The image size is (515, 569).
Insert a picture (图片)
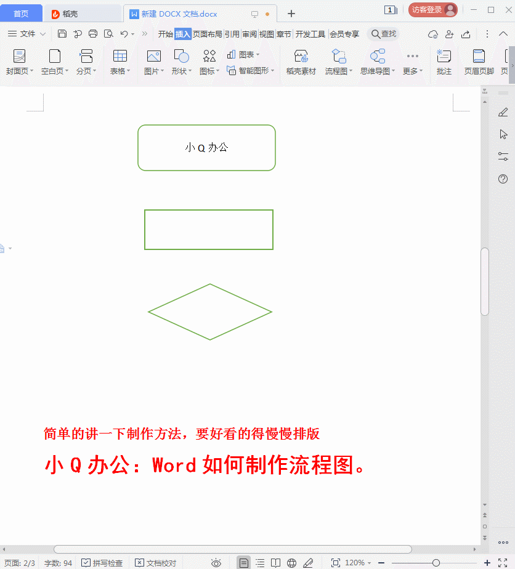click(154, 62)
